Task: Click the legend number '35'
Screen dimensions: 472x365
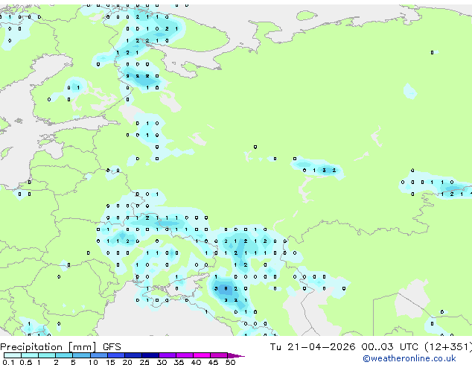Action: (x=179, y=362)
